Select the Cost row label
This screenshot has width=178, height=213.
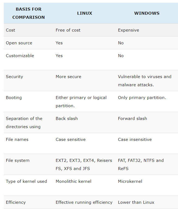pos(11,30)
